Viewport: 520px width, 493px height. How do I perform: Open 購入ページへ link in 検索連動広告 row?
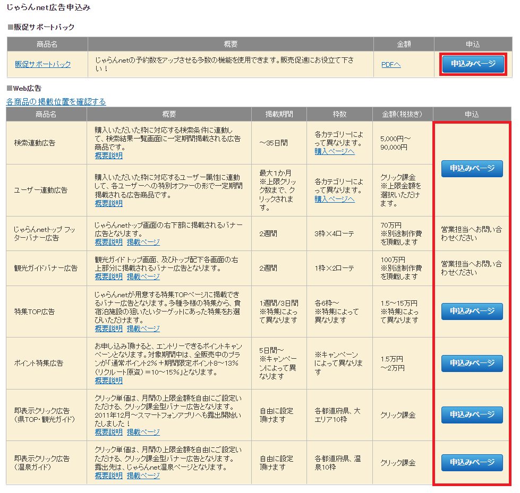[x=334, y=151]
